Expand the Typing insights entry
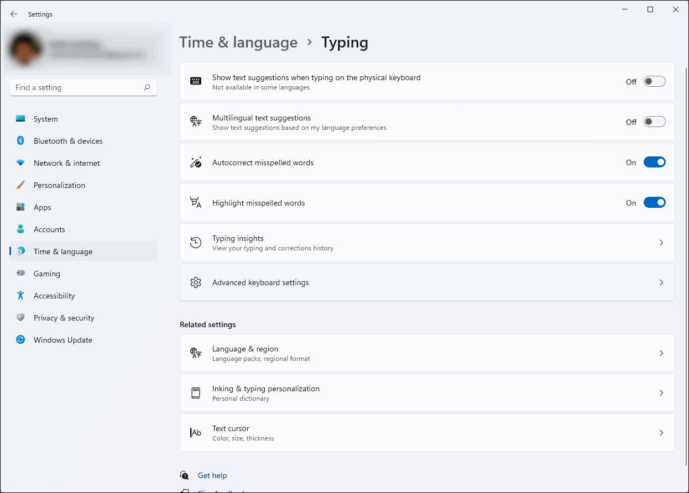The image size is (689, 493). 661,243
